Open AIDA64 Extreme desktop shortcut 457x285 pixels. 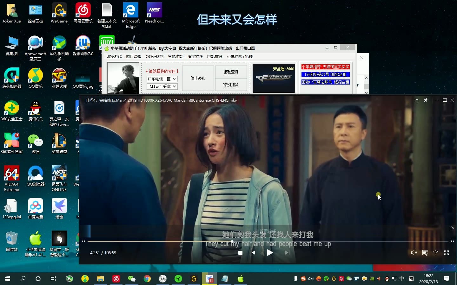(x=12, y=179)
